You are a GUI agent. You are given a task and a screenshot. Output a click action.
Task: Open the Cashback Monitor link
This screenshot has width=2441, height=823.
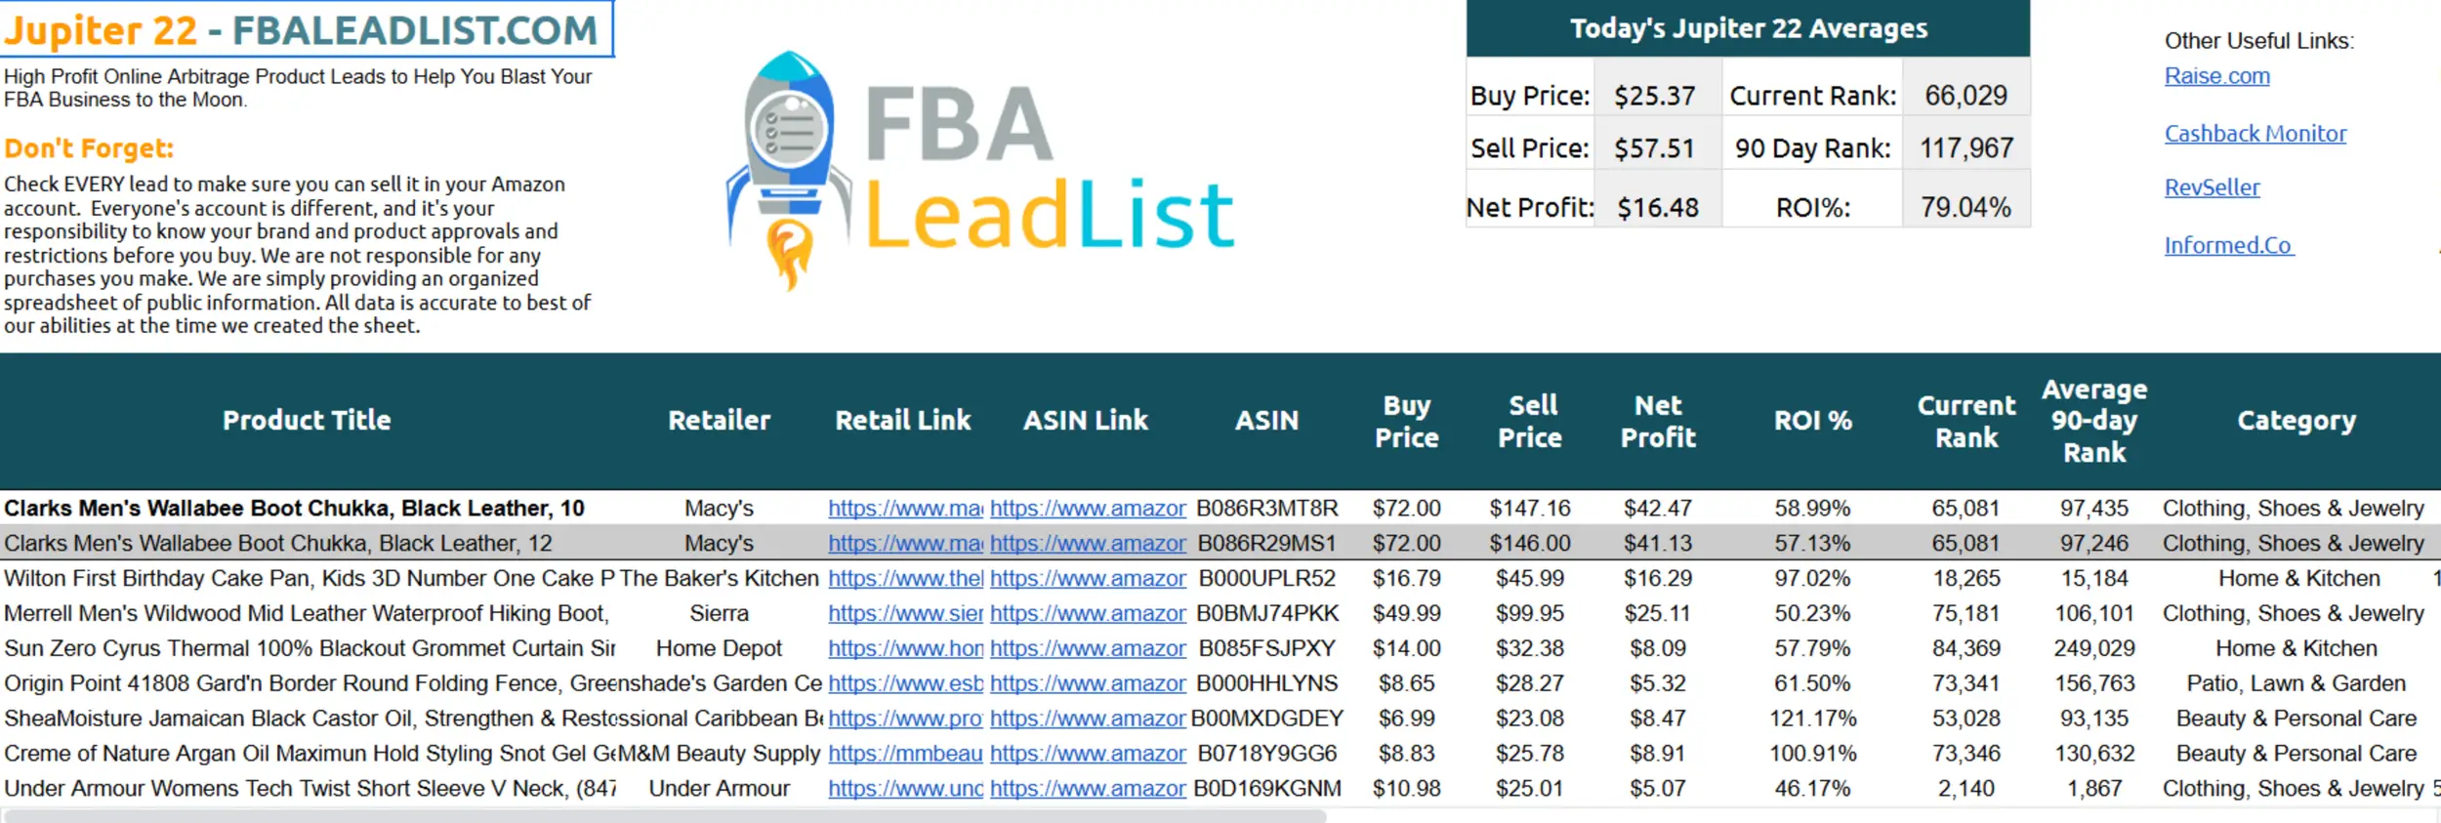(2255, 134)
